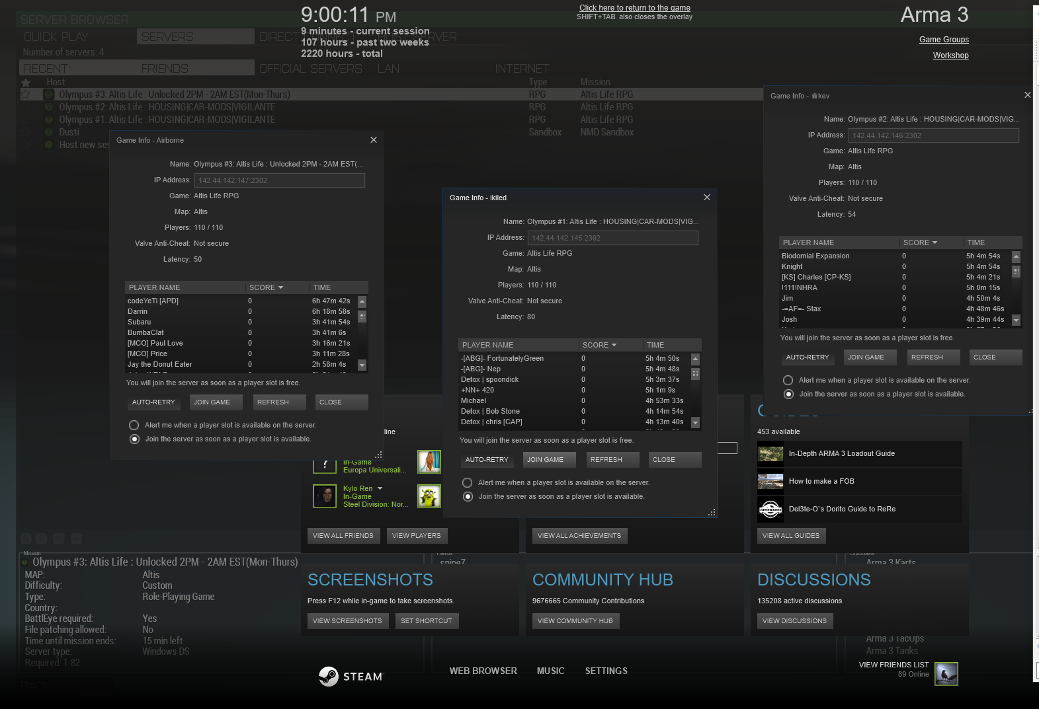This screenshot has height=709, width=1039.
Task: Open the WEB BROWSER overlay tab
Action: 483,671
